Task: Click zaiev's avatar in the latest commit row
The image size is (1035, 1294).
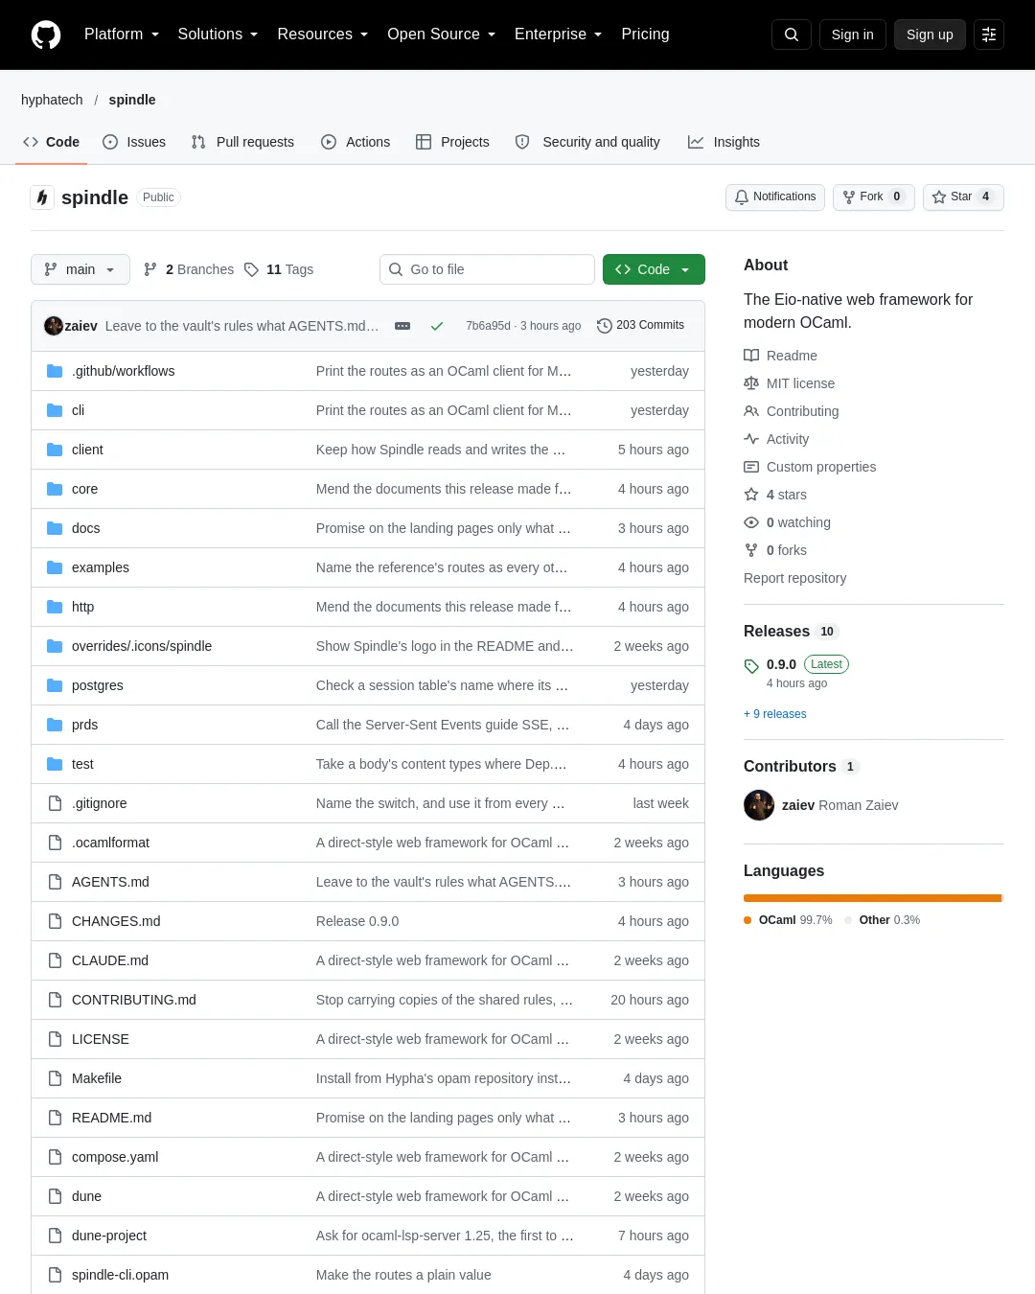Action: pos(54,326)
